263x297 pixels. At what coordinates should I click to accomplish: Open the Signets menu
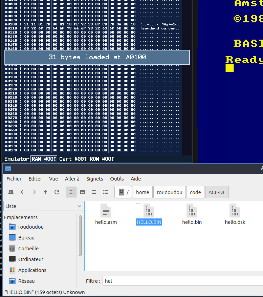tap(94, 179)
